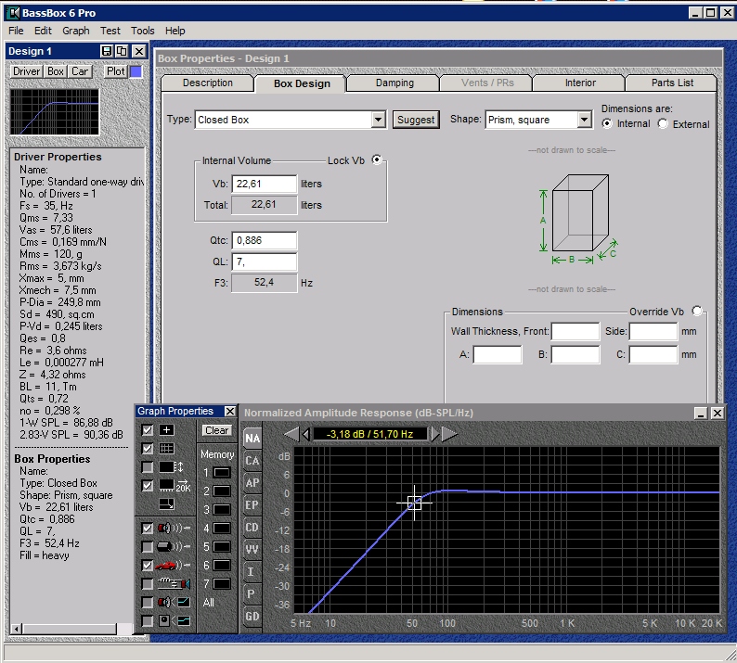
Task: Click the Clear button in Graph Properties
Action: tap(216, 430)
